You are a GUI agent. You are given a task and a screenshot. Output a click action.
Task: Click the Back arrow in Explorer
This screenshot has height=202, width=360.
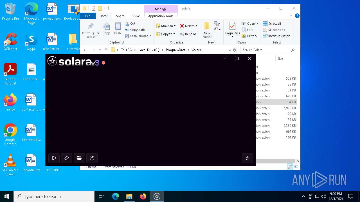tap(85, 50)
